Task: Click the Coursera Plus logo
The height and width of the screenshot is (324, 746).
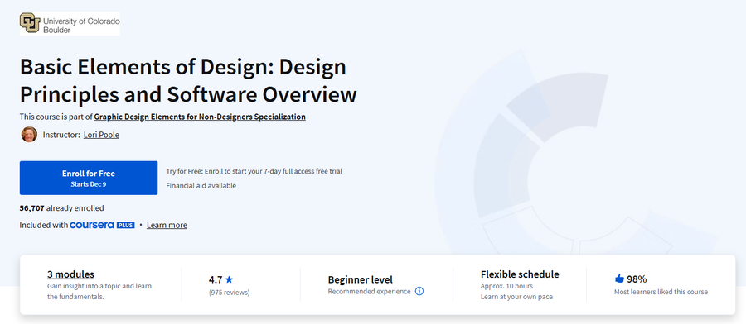Action: tap(102, 225)
